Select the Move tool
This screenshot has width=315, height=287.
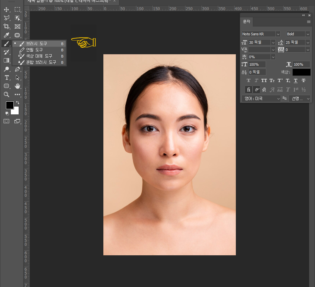coord(7,9)
